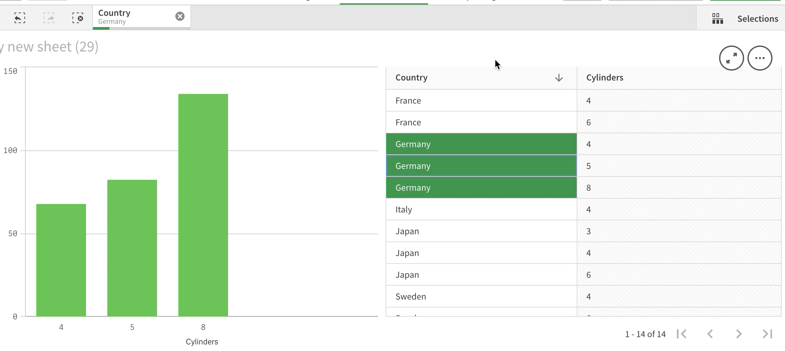
Task: Show the next page of table rows
Action: coord(739,334)
